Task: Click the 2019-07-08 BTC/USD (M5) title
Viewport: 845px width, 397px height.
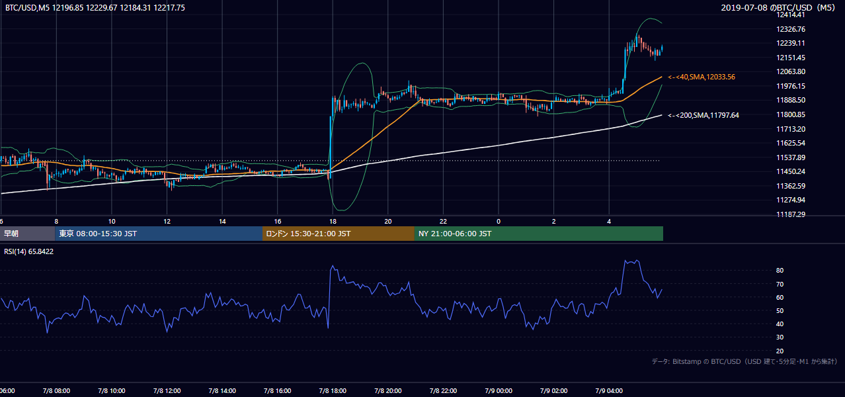Action: click(x=780, y=8)
